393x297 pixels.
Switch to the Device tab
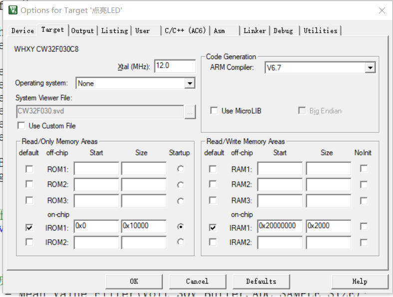click(x=22, y=31)
